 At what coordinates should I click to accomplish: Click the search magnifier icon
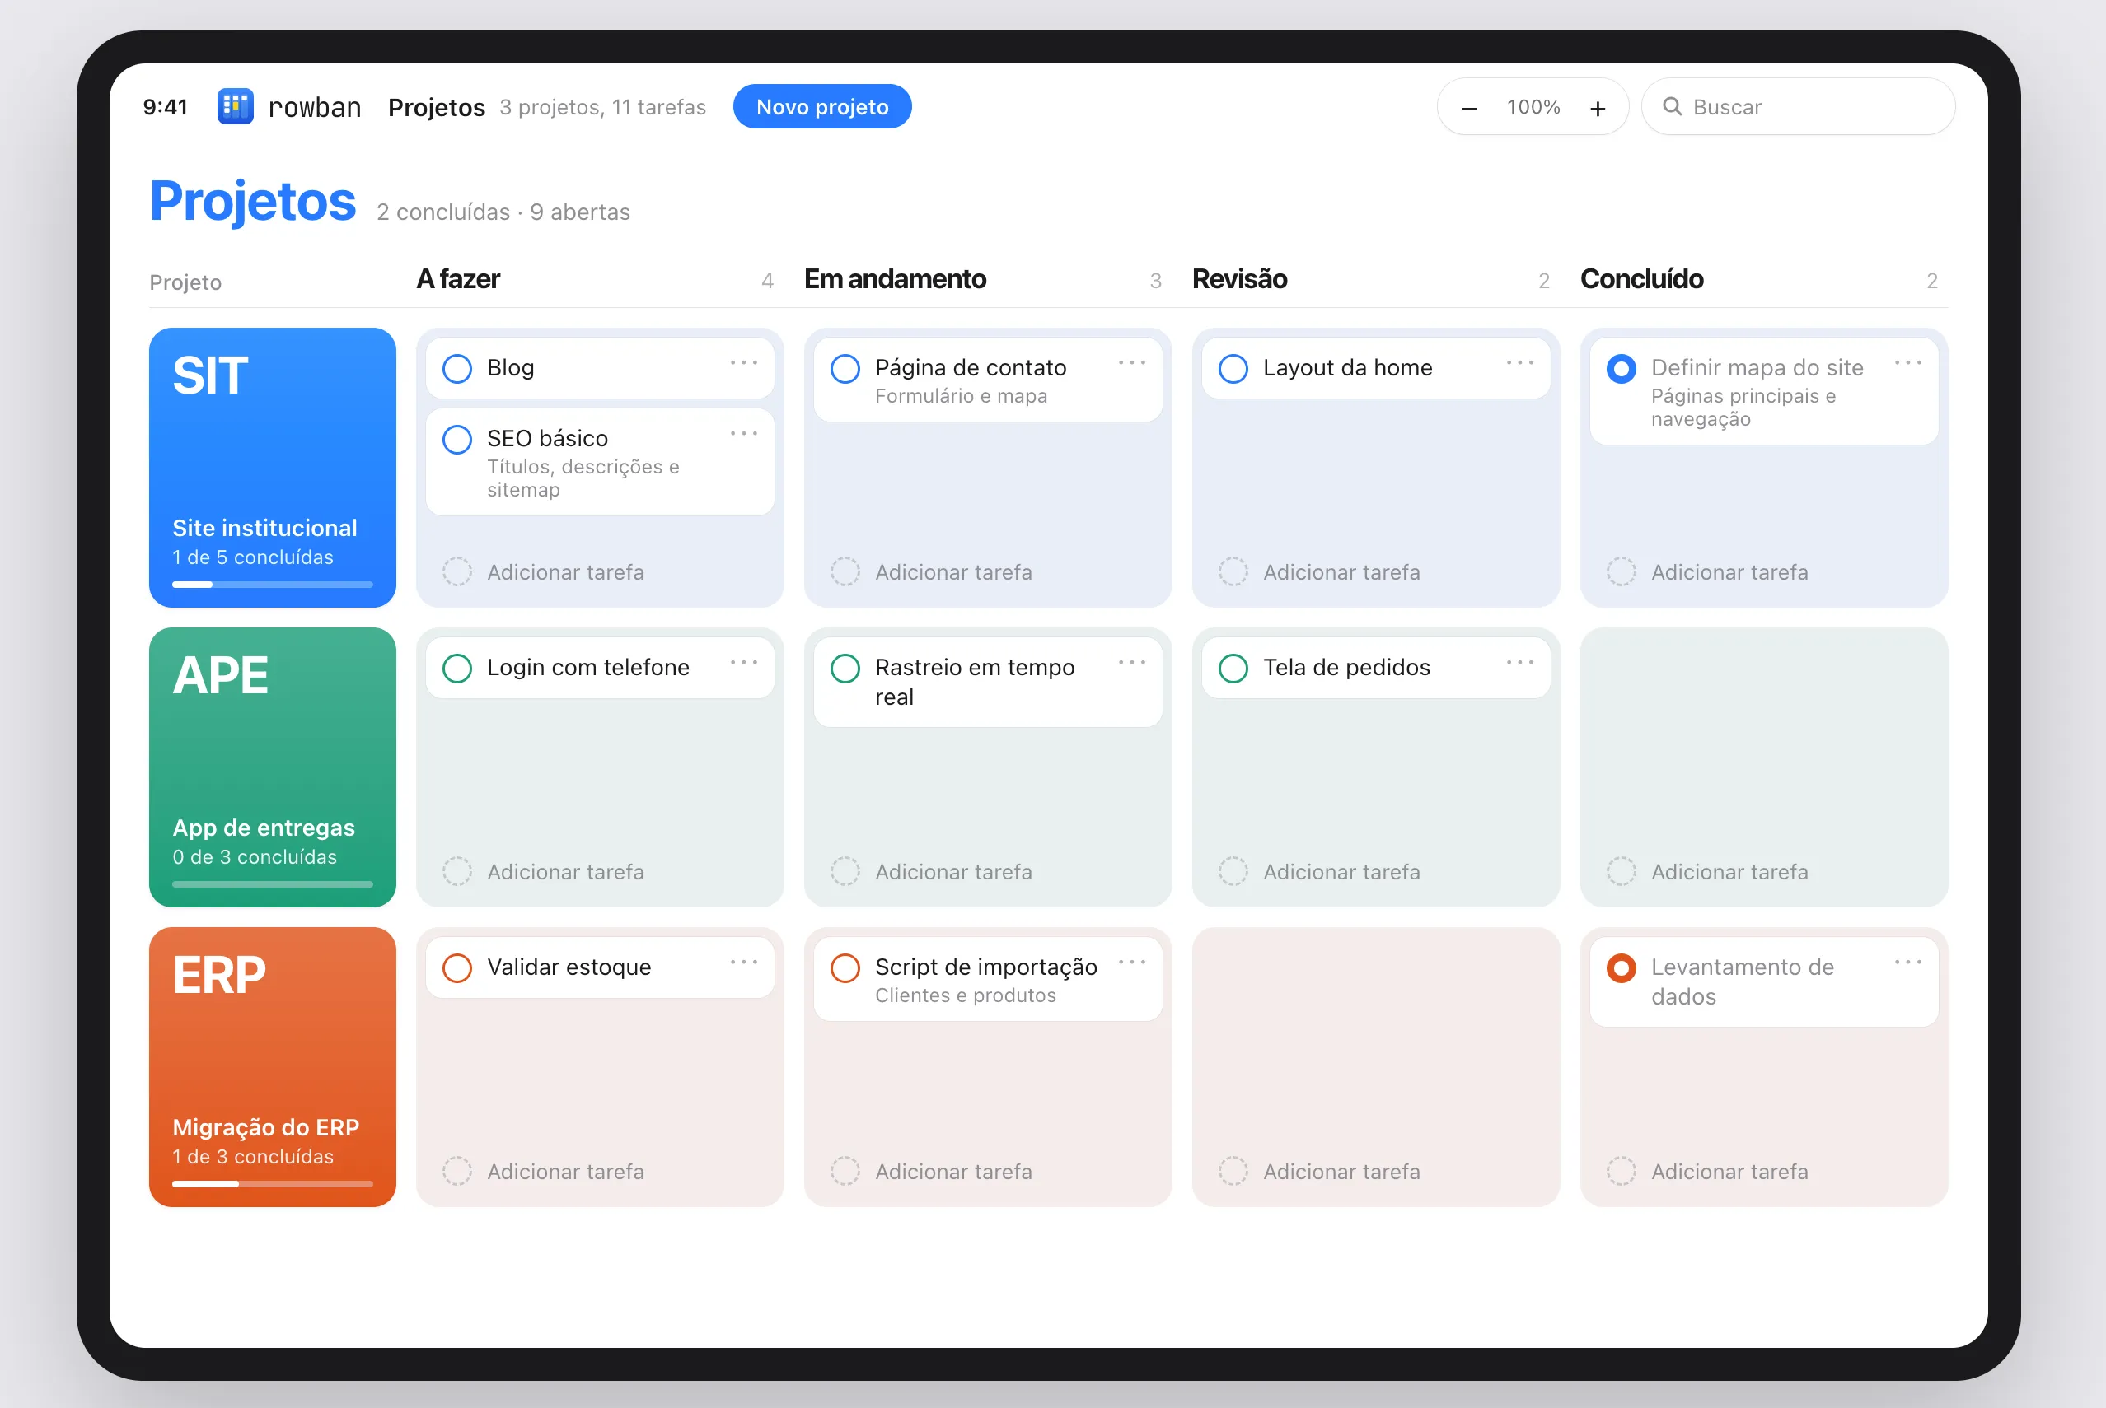click(1671, 107)
